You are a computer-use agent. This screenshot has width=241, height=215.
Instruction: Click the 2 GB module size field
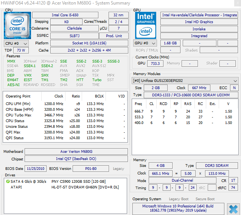pyautogui.click(x=156, y=88)
